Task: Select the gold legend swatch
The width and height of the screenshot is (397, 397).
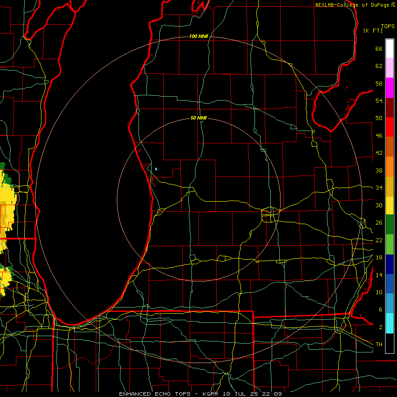Action: pos(390,187)
